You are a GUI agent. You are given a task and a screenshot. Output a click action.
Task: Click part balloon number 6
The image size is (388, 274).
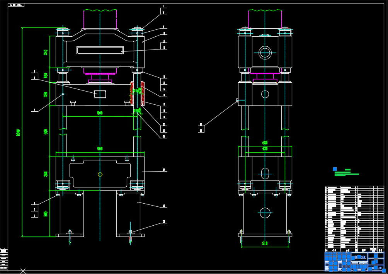pos(35,71)
